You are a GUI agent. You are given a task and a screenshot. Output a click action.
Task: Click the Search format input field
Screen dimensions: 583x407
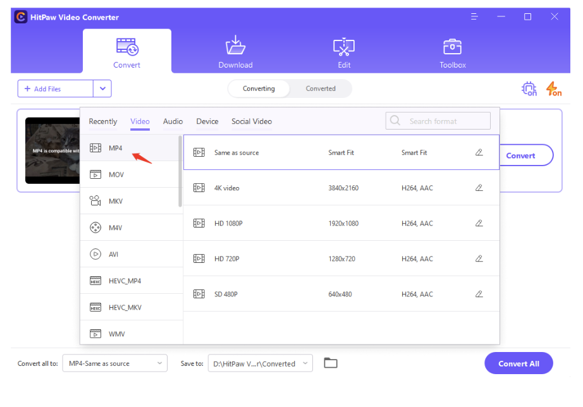[x=438, y=121]
